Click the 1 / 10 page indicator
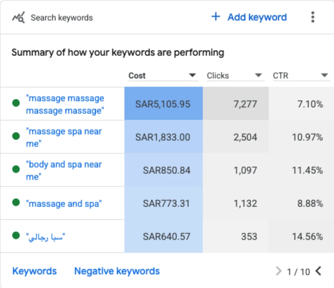 298,272
